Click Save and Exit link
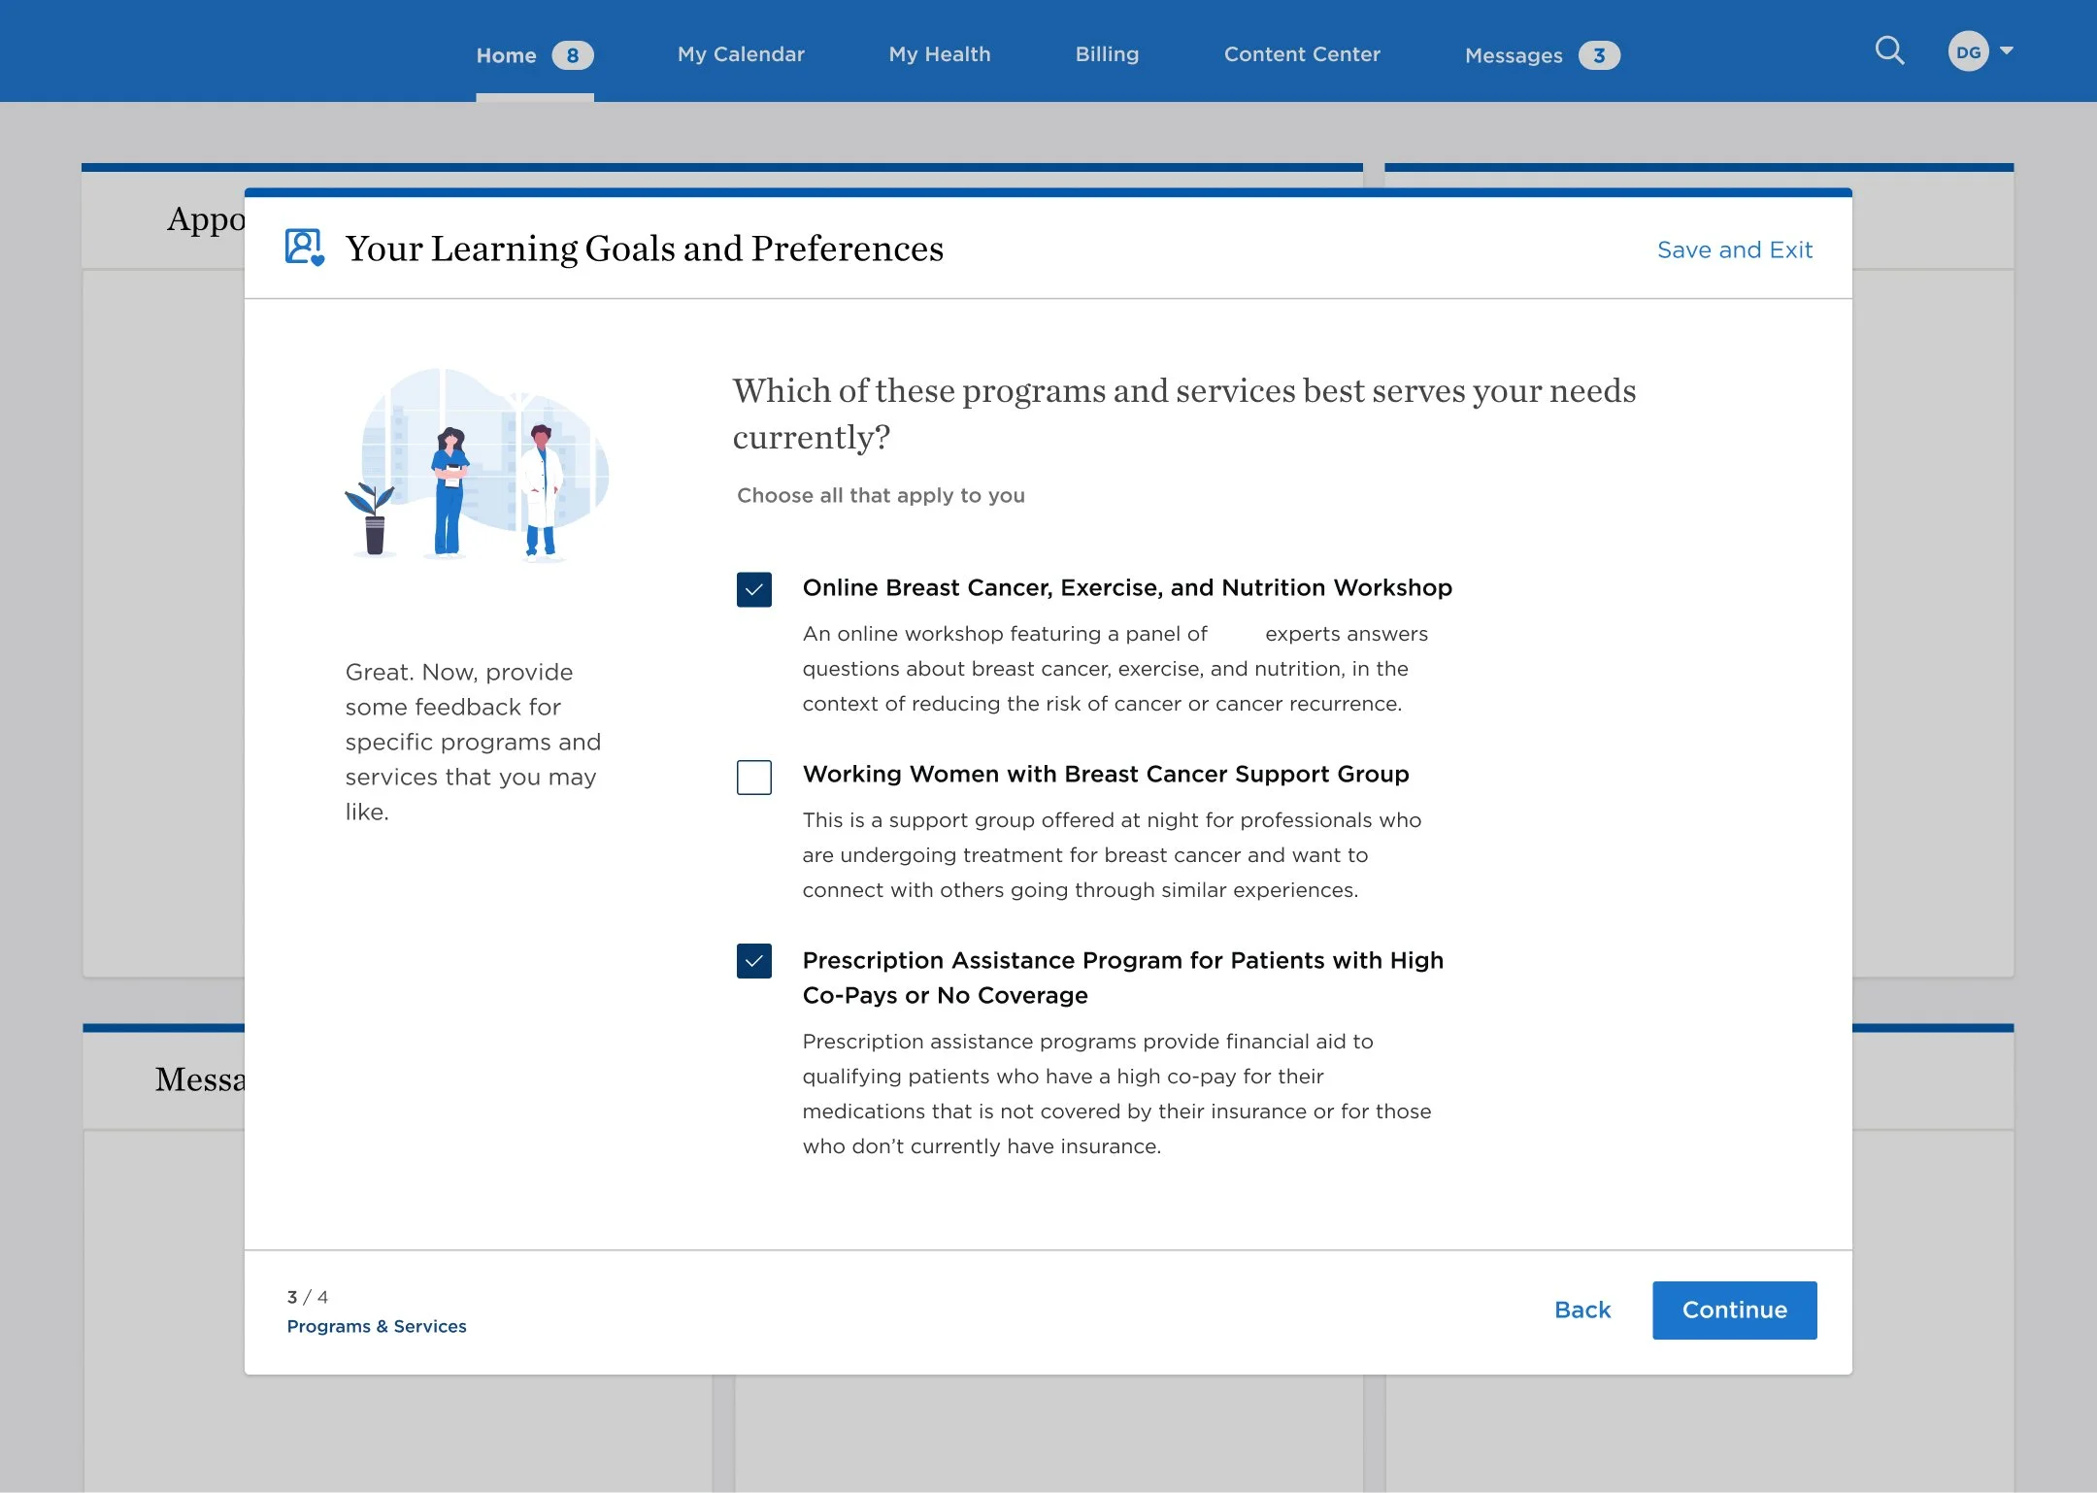This screenshot has width=2097, height=1493. [x=1734, y=249]
